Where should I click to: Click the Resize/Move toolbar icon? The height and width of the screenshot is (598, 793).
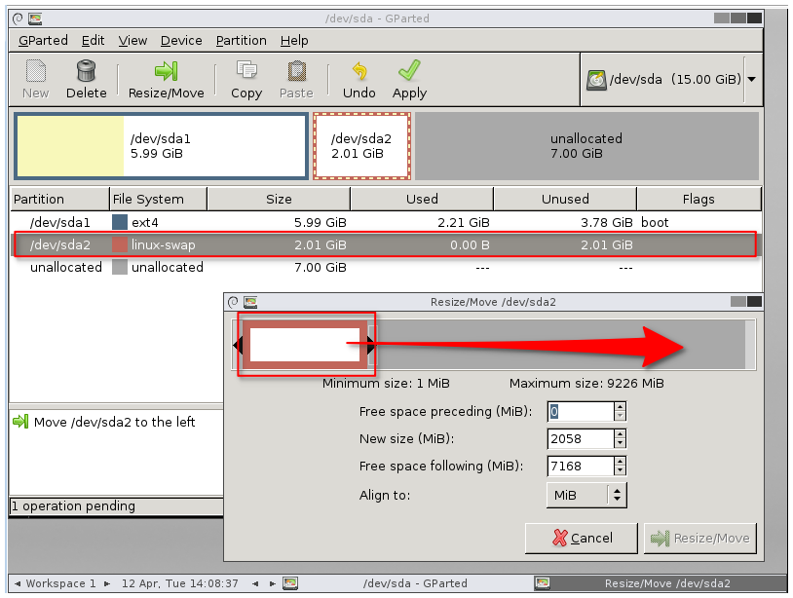[166, 71]
